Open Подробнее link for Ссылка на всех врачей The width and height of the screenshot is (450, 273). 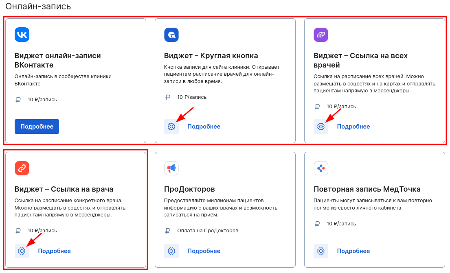pos(353,127)
